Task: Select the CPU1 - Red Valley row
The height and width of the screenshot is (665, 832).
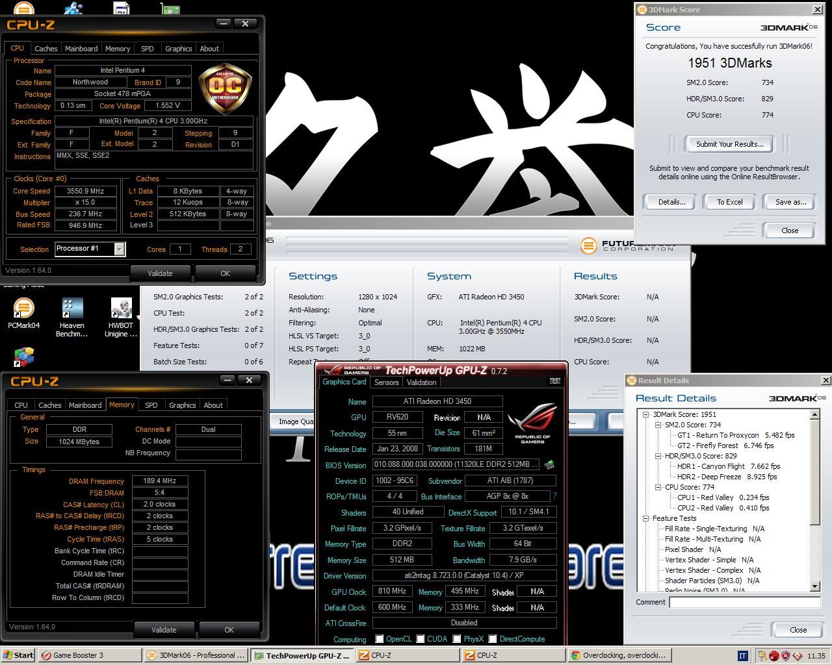Action: (723, 497)
